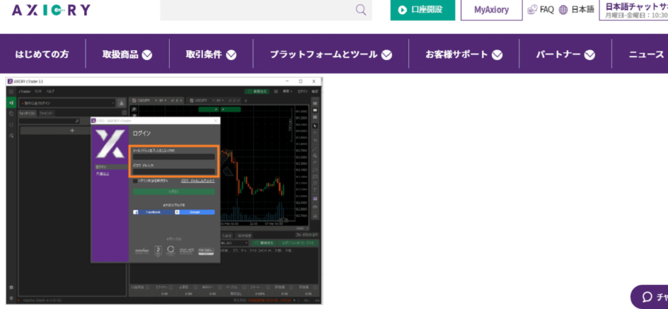Click the green 口座開設 button
Viewport: 668px width, 309px height.
point(423,10)
